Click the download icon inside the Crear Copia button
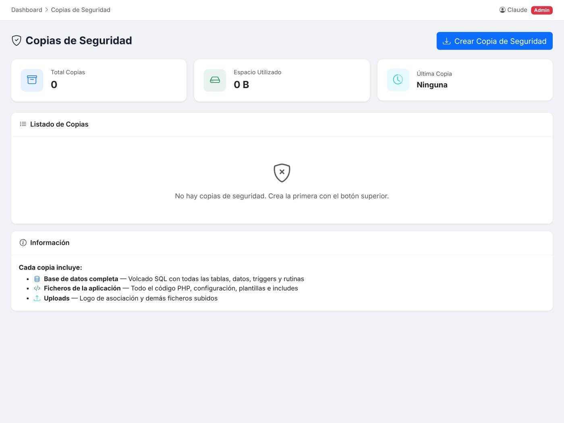564x423 pixels. (446, 41)
